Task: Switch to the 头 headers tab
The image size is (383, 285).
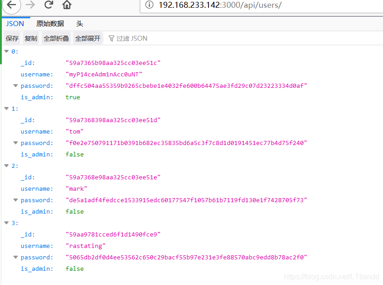Action: click(80, 24)
